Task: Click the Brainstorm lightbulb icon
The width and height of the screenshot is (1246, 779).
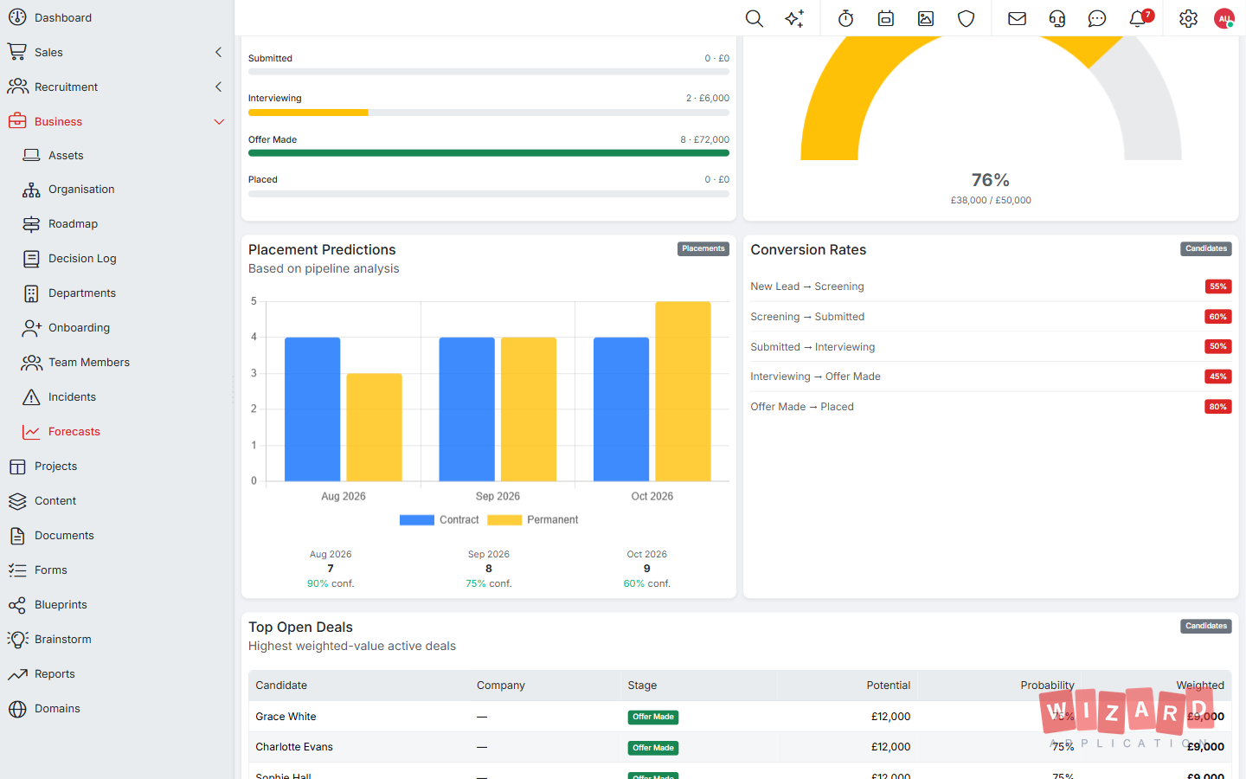Action: click(x=17, y=640)
